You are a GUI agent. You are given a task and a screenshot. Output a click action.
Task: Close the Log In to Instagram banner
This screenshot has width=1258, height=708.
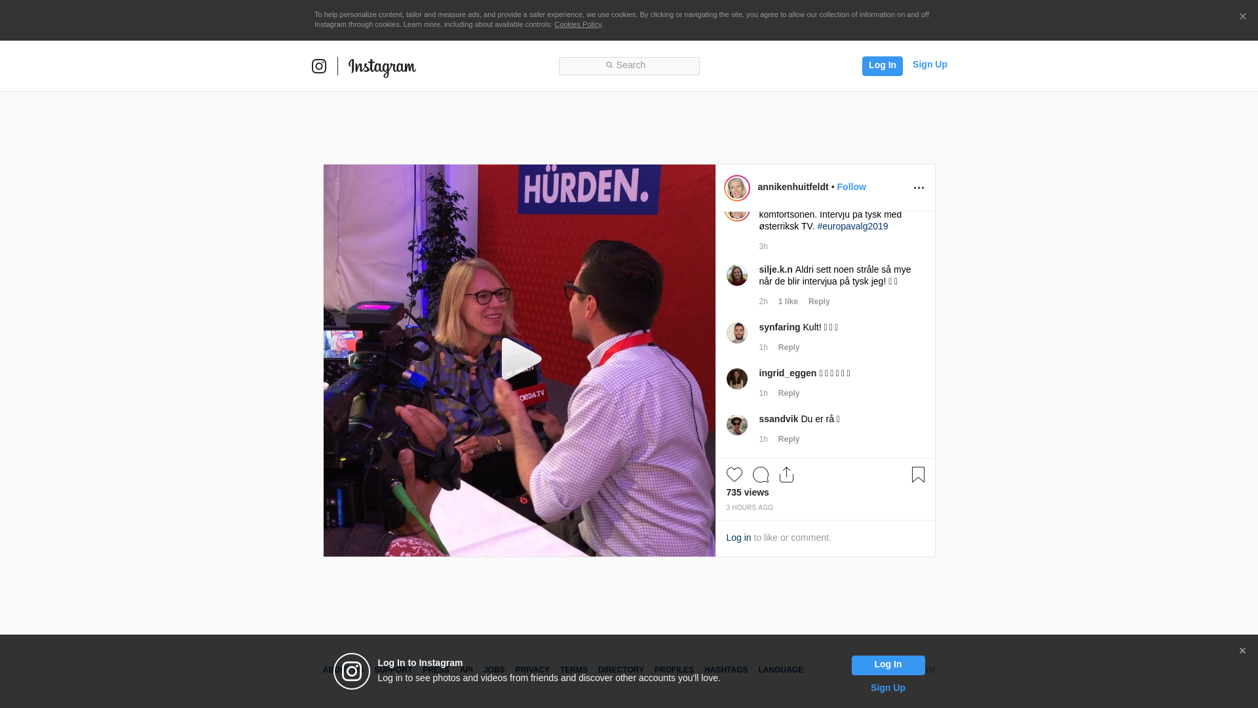coord(1242,651)
